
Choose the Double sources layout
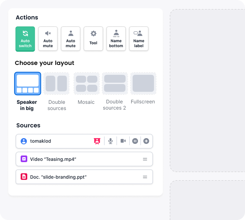coord(57,84)
